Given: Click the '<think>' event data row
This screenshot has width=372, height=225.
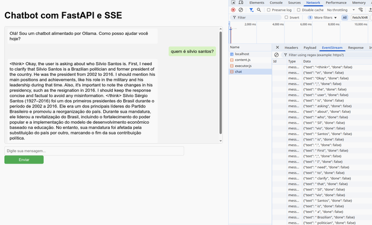Looking at the screenshot, I should click(x=322, y=67).
